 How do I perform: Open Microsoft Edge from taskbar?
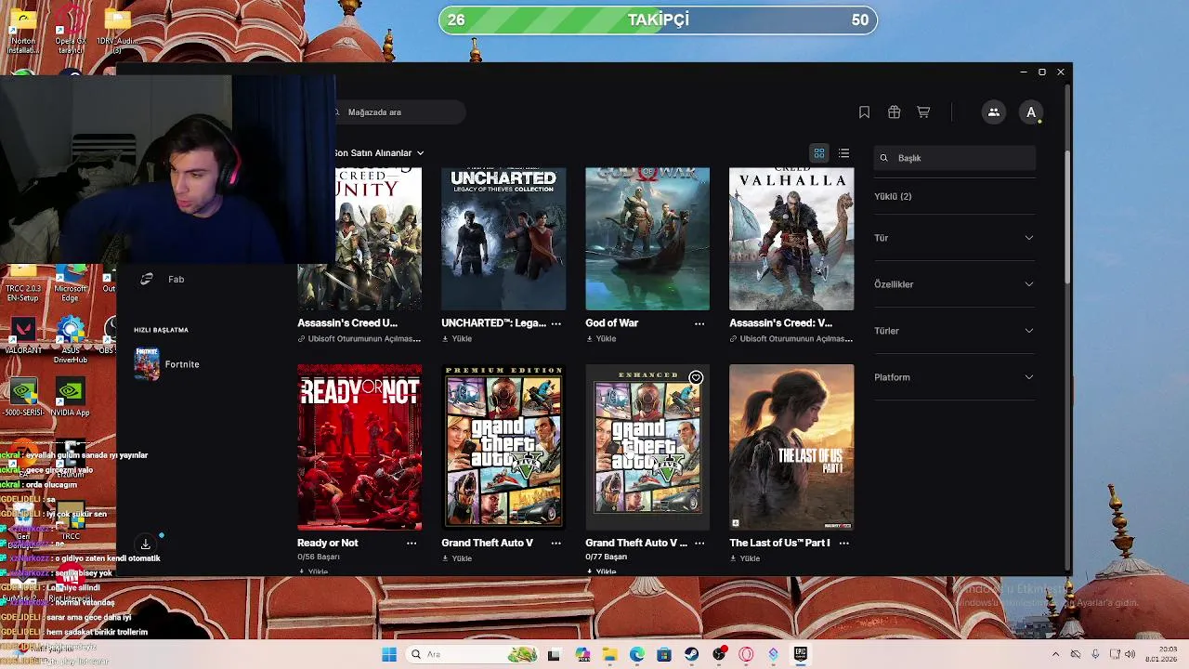tap(637, 654)
